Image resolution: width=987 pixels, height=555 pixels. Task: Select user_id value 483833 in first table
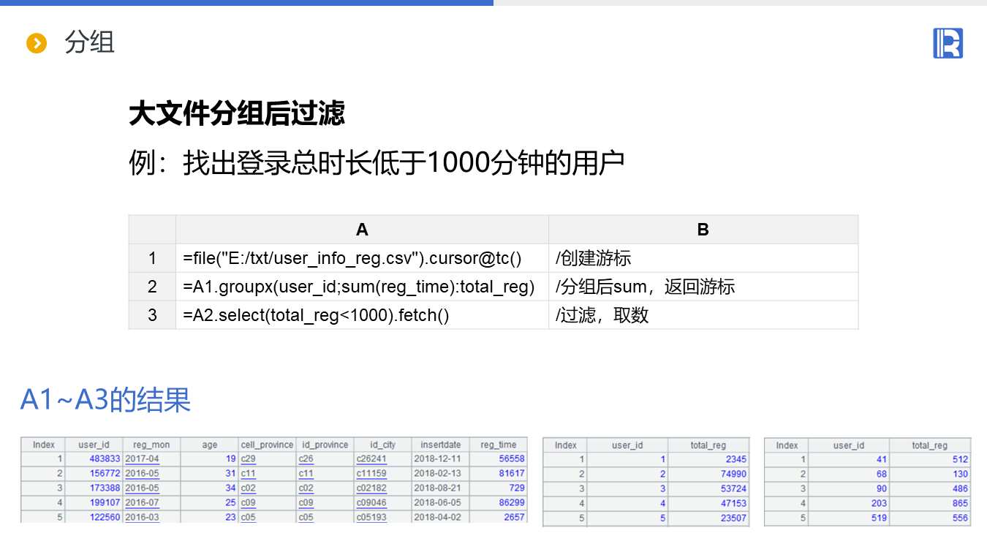coord(105,459)
